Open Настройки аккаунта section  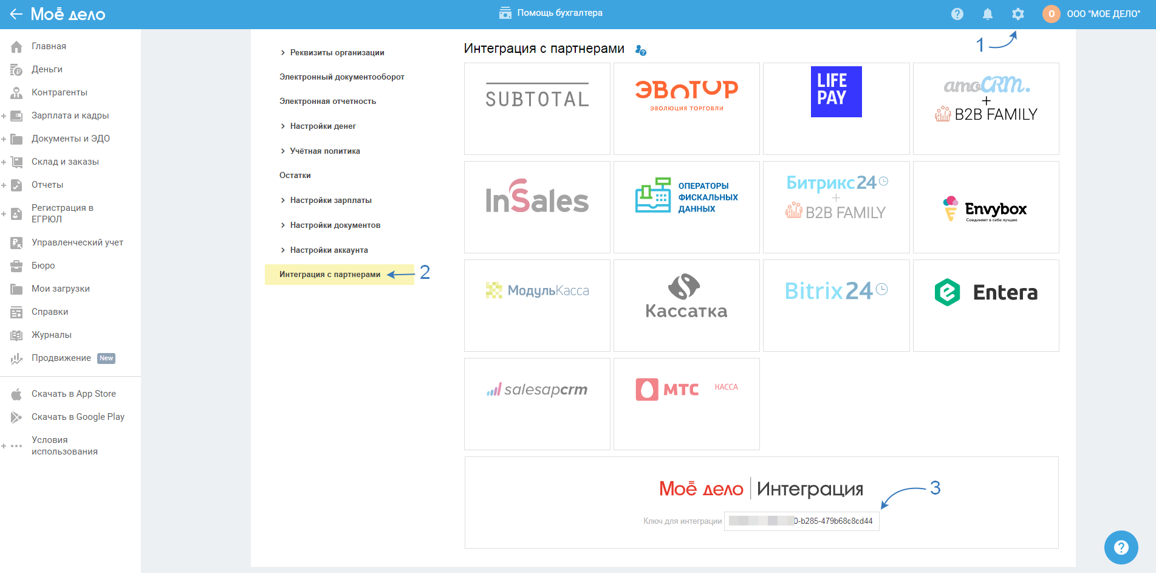pos(329,250)
